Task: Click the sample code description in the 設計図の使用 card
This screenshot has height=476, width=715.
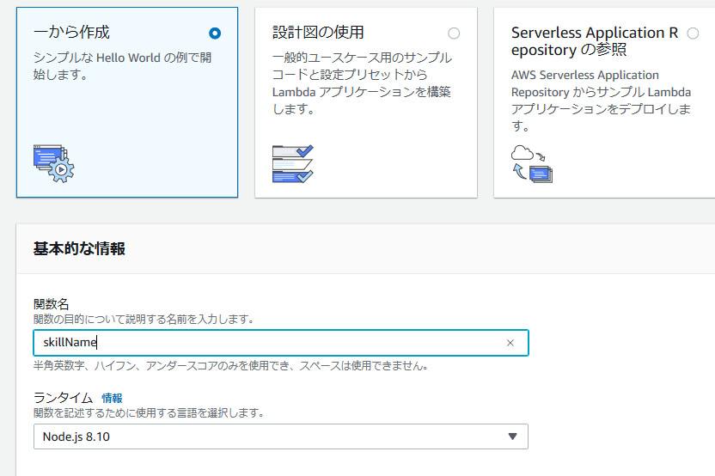Action: [361, 83]
